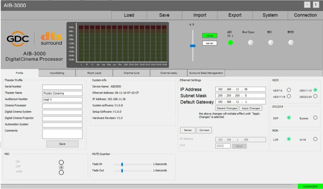Click the GDC logo
The height and width of the screenshot is (189, 323).
click(18, 39)
